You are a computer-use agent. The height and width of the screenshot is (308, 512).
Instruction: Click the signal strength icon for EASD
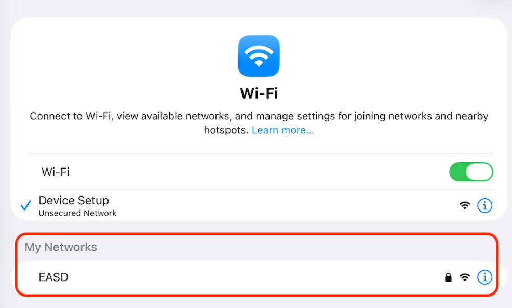[x=464, y=277]
